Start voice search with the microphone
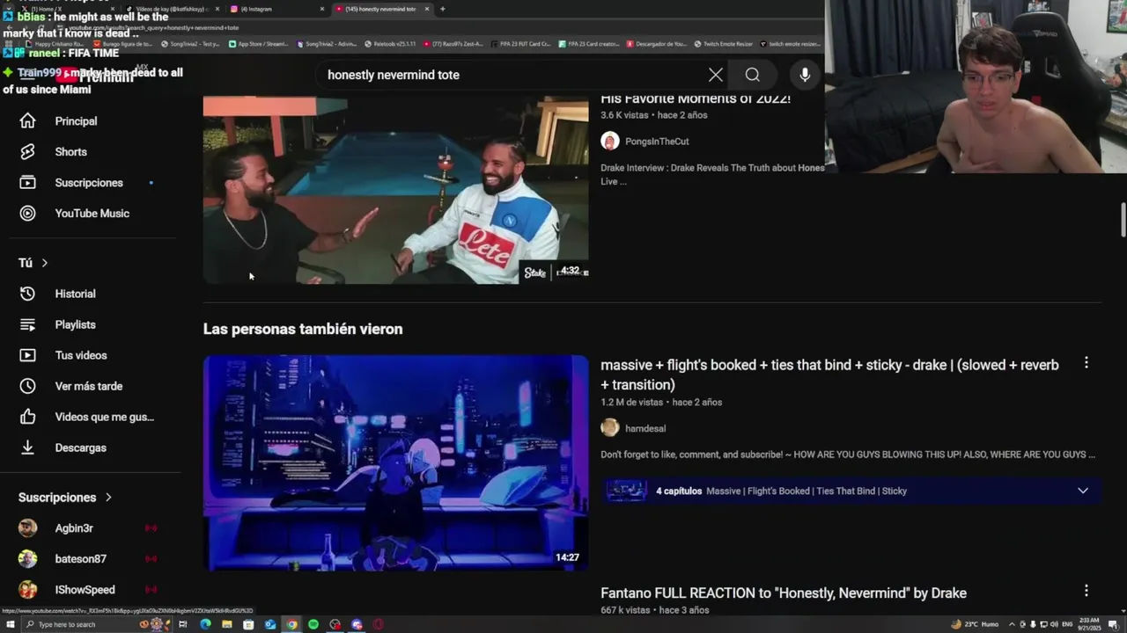1127x633 pixels. pyautogui.click(x=805, y=75)
